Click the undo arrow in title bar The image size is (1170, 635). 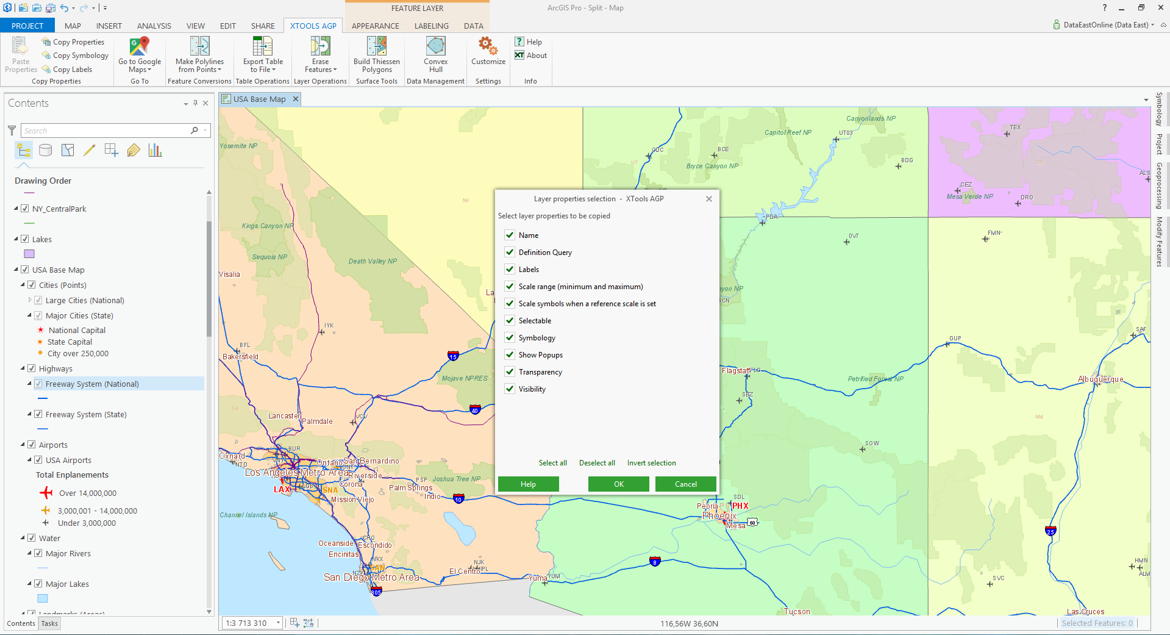64,8
